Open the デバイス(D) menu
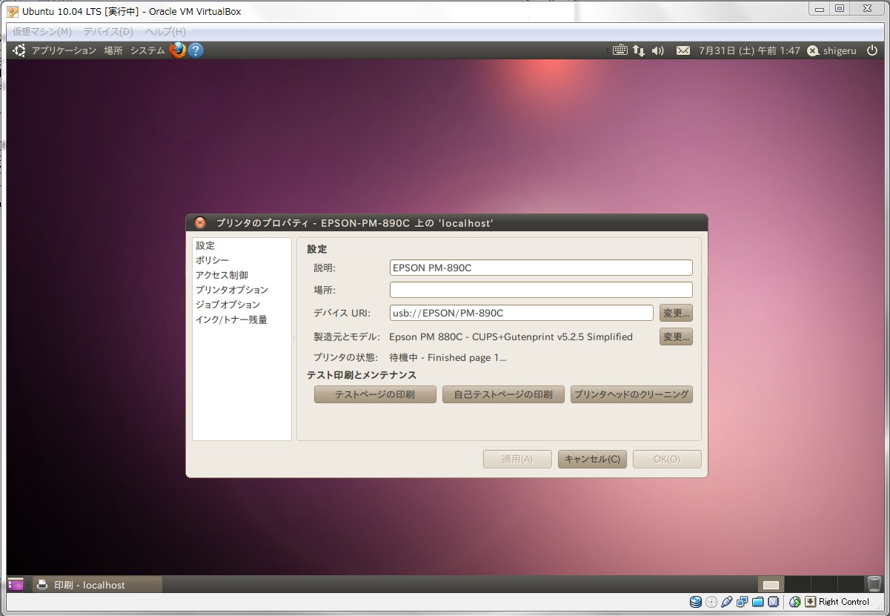This screenshot has height=616, width=890. tap(108, 31)
